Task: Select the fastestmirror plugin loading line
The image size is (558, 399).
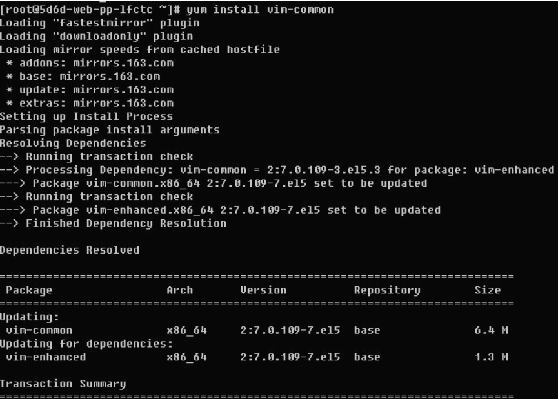Action: click(99, 23)
